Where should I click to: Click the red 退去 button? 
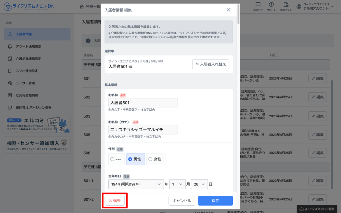pos(115,201)
